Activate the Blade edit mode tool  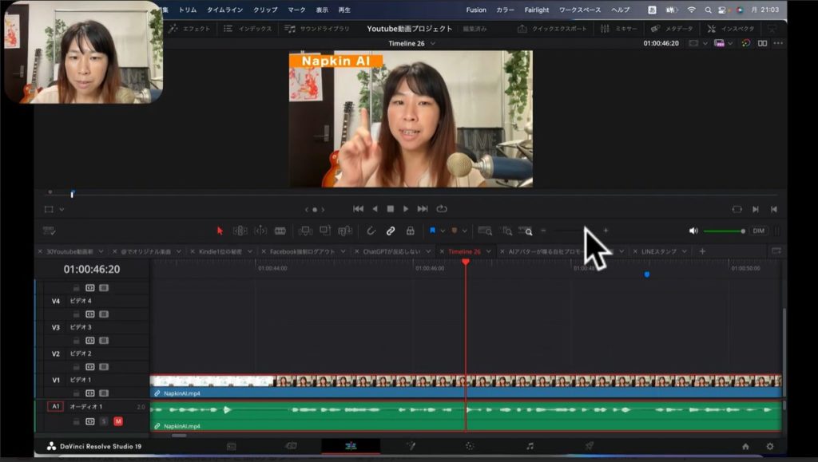[x=280, y=231]
